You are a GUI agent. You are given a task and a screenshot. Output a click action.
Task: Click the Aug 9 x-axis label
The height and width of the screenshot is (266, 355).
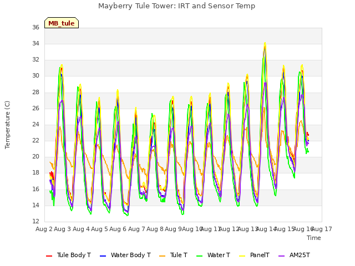click(174, 229)
